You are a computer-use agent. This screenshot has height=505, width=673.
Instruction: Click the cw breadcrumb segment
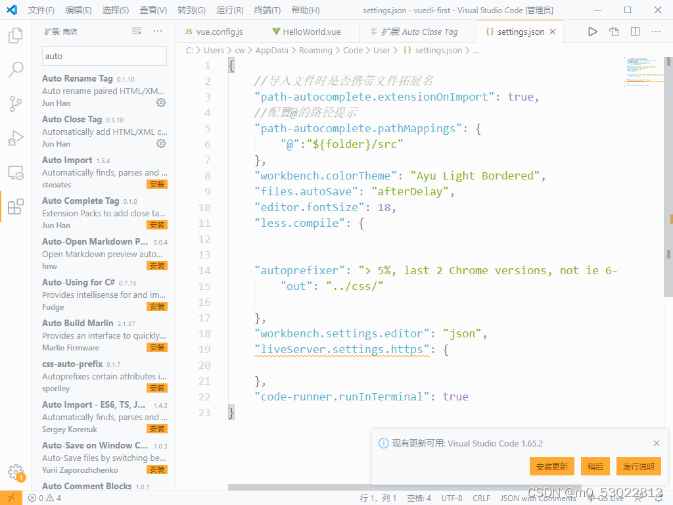(x=239, y=50)
